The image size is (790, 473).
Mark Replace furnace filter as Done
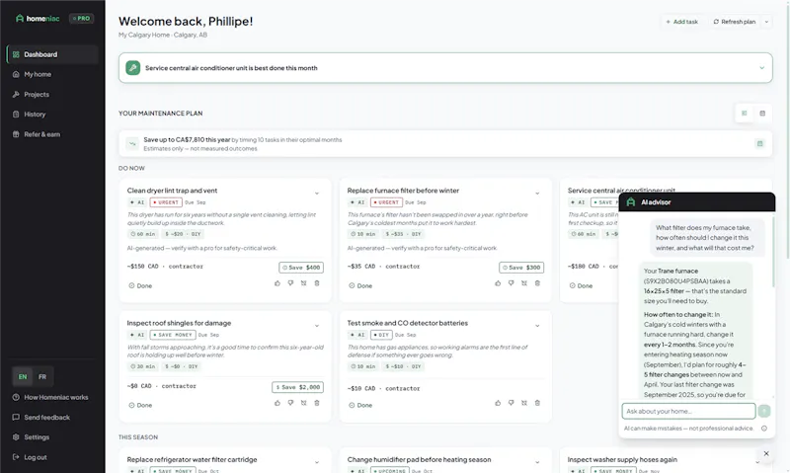(360, 285)
